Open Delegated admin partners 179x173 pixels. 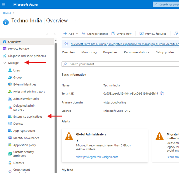[x=24, y=107]
